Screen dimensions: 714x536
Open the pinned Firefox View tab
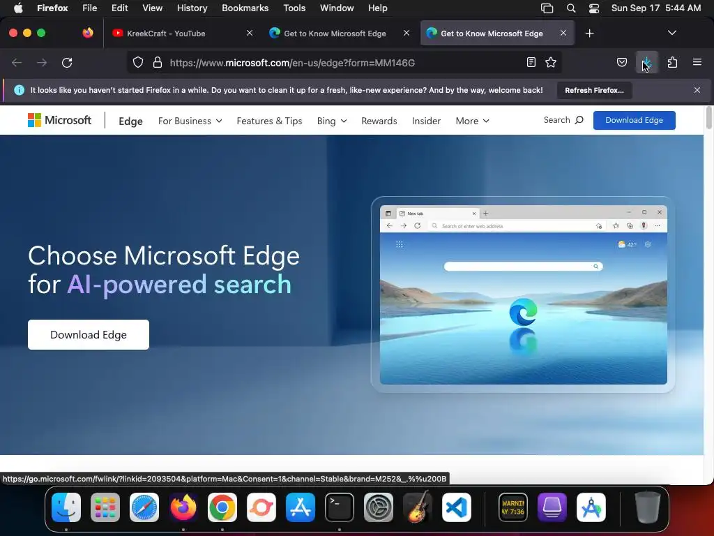(88, 33)
